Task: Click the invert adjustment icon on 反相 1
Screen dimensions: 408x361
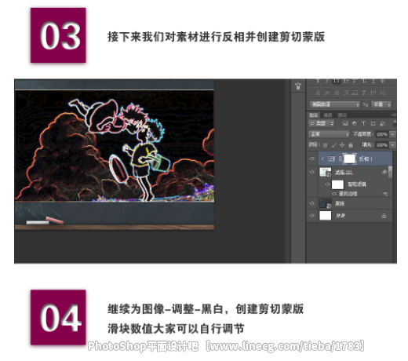Action: coord(331,159)
